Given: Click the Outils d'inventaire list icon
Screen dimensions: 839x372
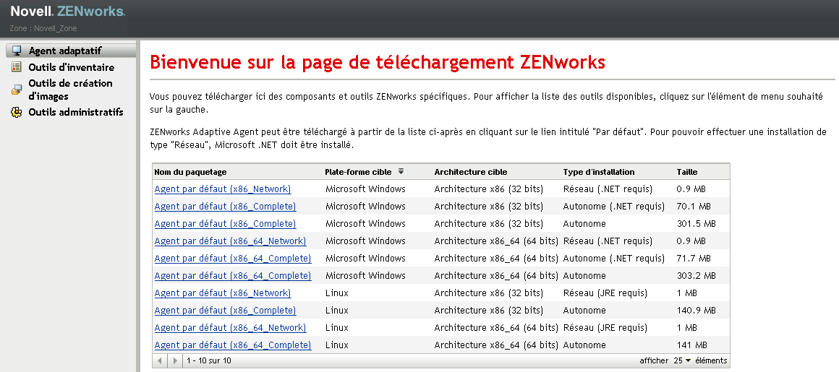Looking at the screenshot, I should point(17,66).
